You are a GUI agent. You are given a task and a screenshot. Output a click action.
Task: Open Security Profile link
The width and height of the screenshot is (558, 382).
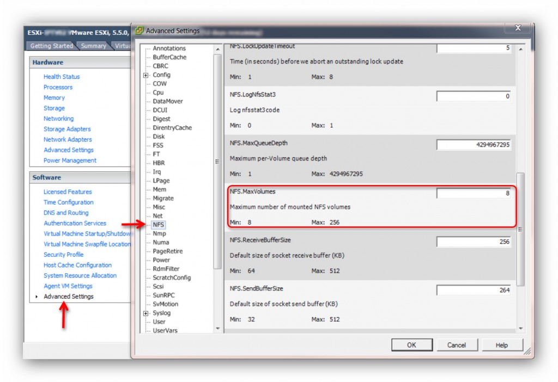[x=63, y=255]
